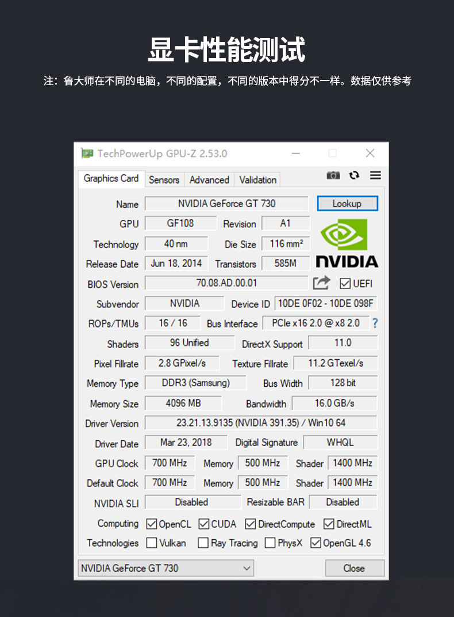Click the Die Size field 116 mm²

pyautogui.click(x=286, y=243)
